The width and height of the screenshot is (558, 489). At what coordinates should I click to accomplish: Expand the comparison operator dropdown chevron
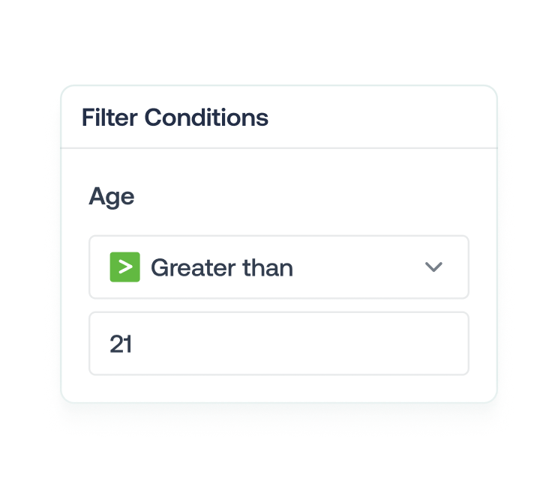point(433,267)
